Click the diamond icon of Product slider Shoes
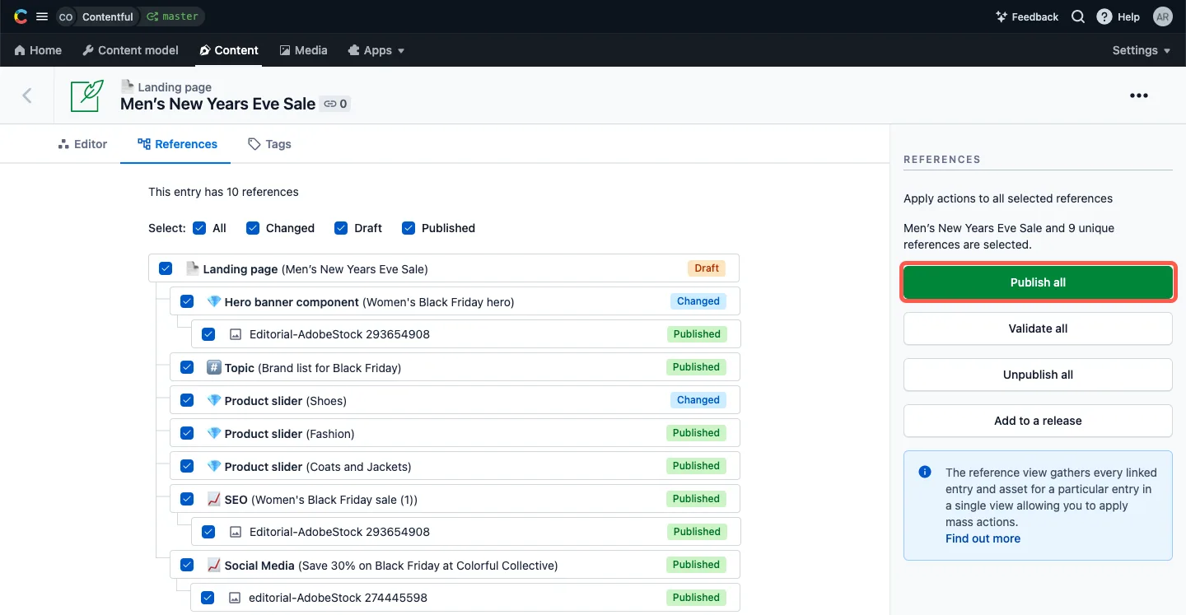Viewport: 1186px width, 615px height. tap(214, 400)
